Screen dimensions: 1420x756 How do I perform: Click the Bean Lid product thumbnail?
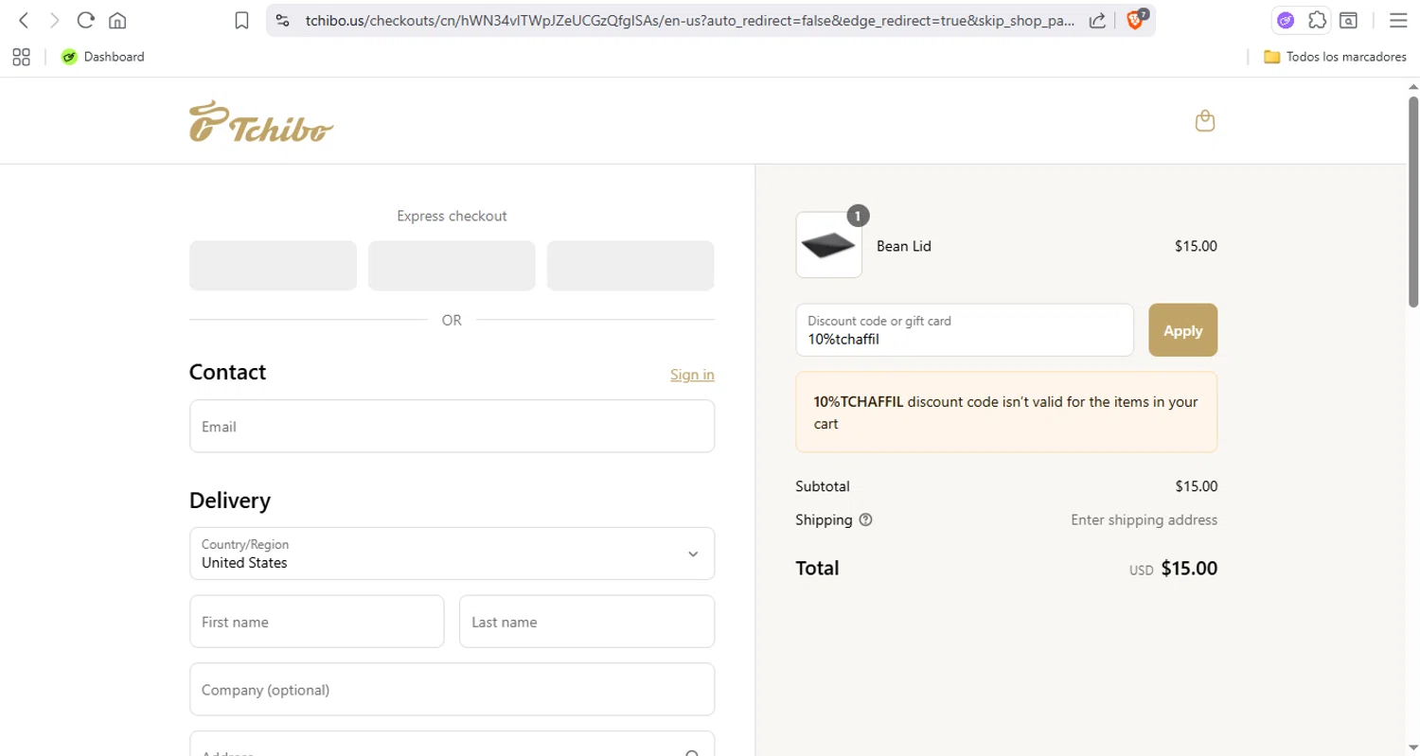pyautogui.click(x=828, y=245)
